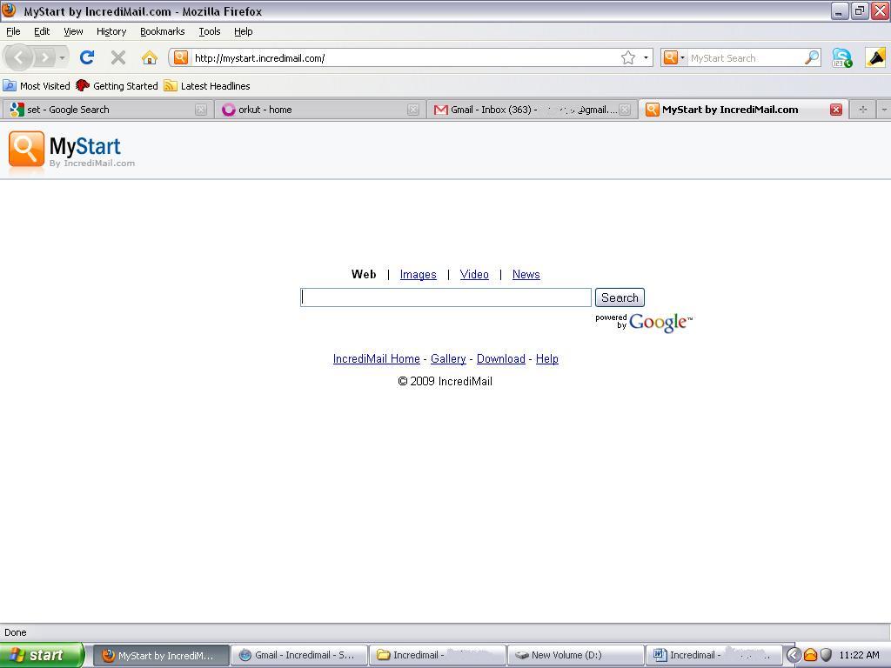Close the MyStart by IncrediMail.com tab
This screenshot has width=891, height=668.
point(836,110)
